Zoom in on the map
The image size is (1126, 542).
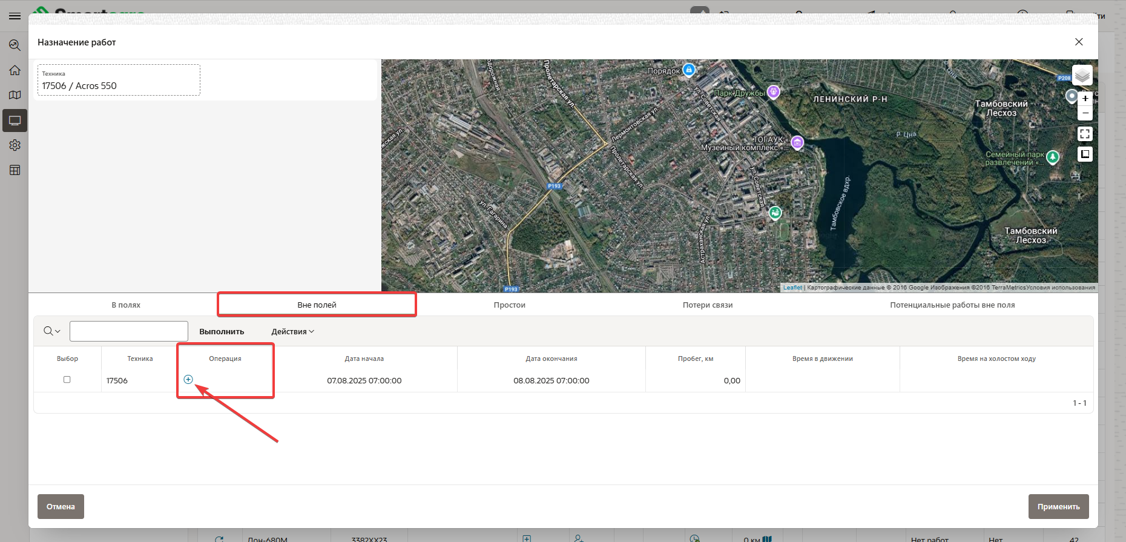(1085, 99)
